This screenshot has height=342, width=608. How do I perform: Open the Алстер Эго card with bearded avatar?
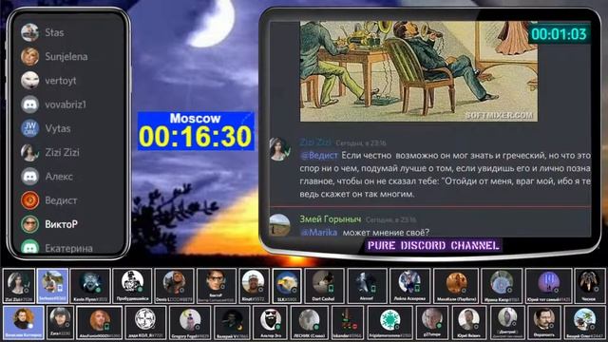[x=270, y=323]
